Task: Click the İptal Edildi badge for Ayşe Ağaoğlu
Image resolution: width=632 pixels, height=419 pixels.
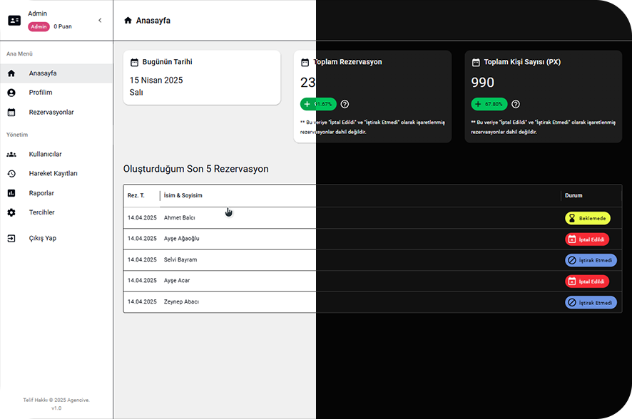Action: pos(587,239)
